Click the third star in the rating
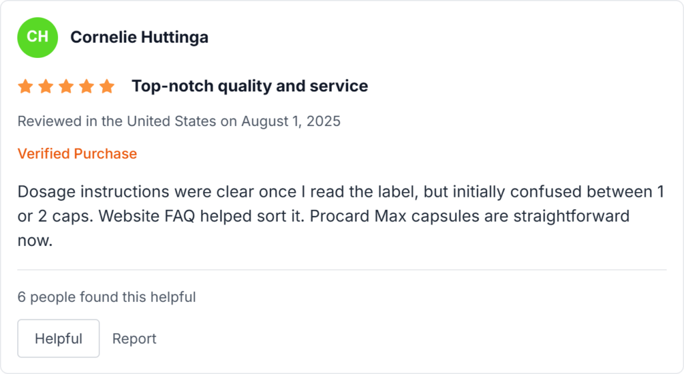 tap(66, 86)
